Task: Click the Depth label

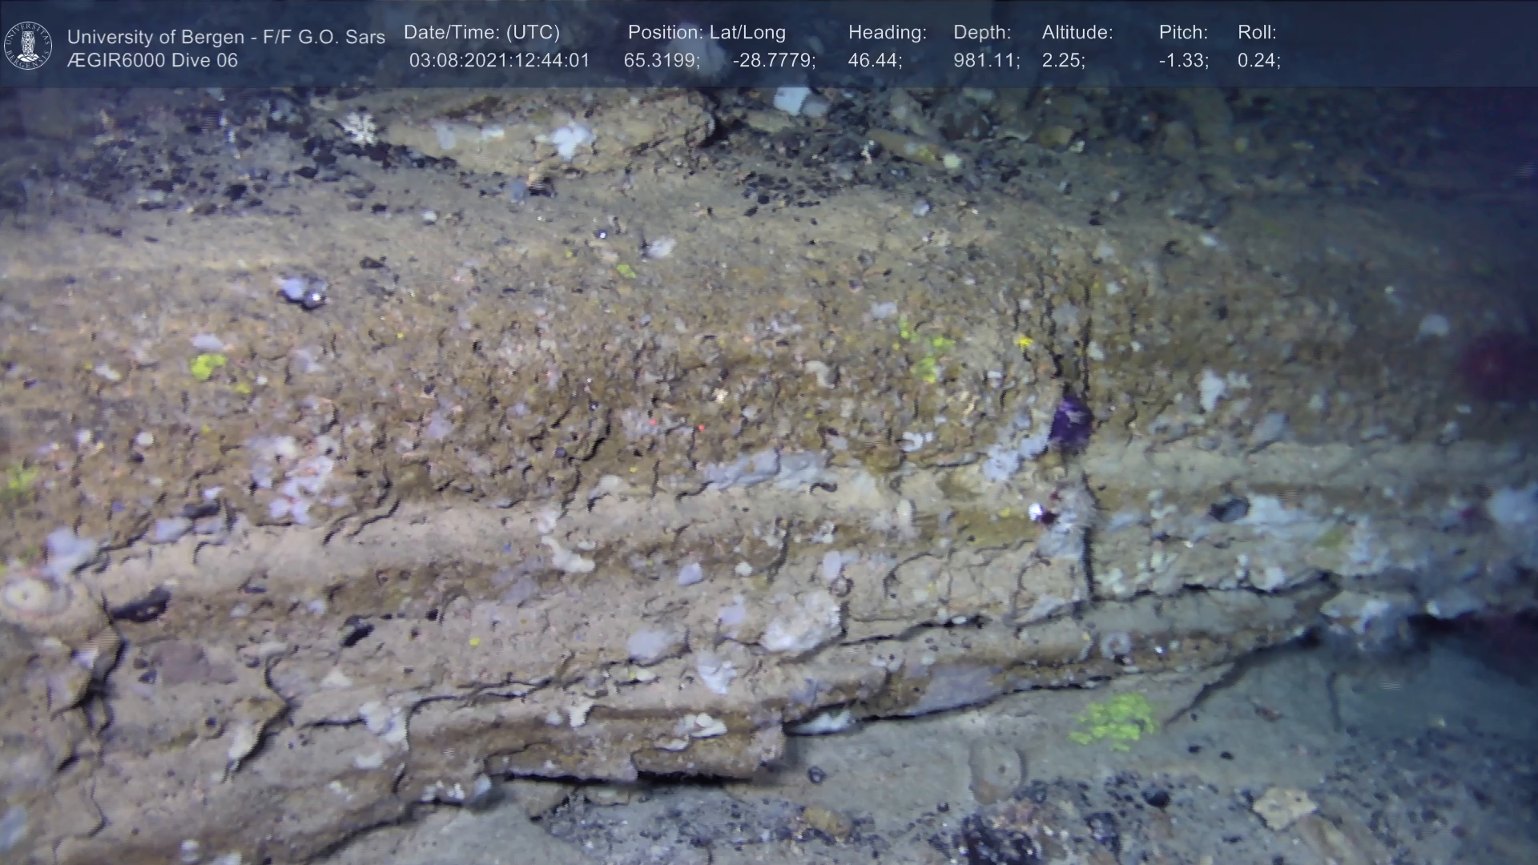Action: pos(982,33)
